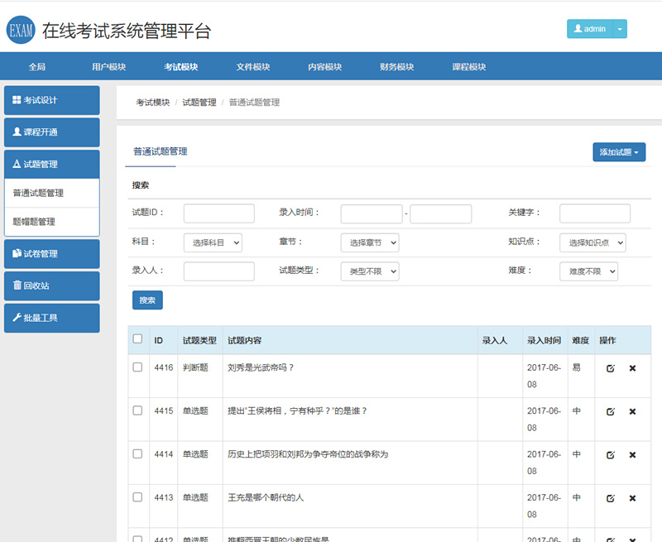This screenshot has height=542, width=662.
Task: Click edit icon for question 4415
Action: pyautogui.click(x=611, y=411)
